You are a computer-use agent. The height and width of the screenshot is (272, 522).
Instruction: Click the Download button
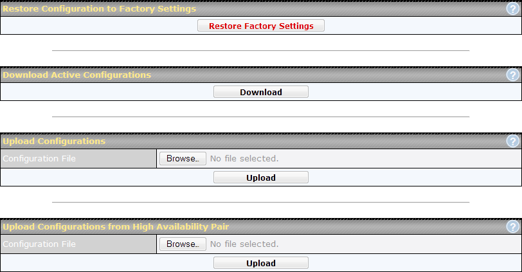pos(261,92)
